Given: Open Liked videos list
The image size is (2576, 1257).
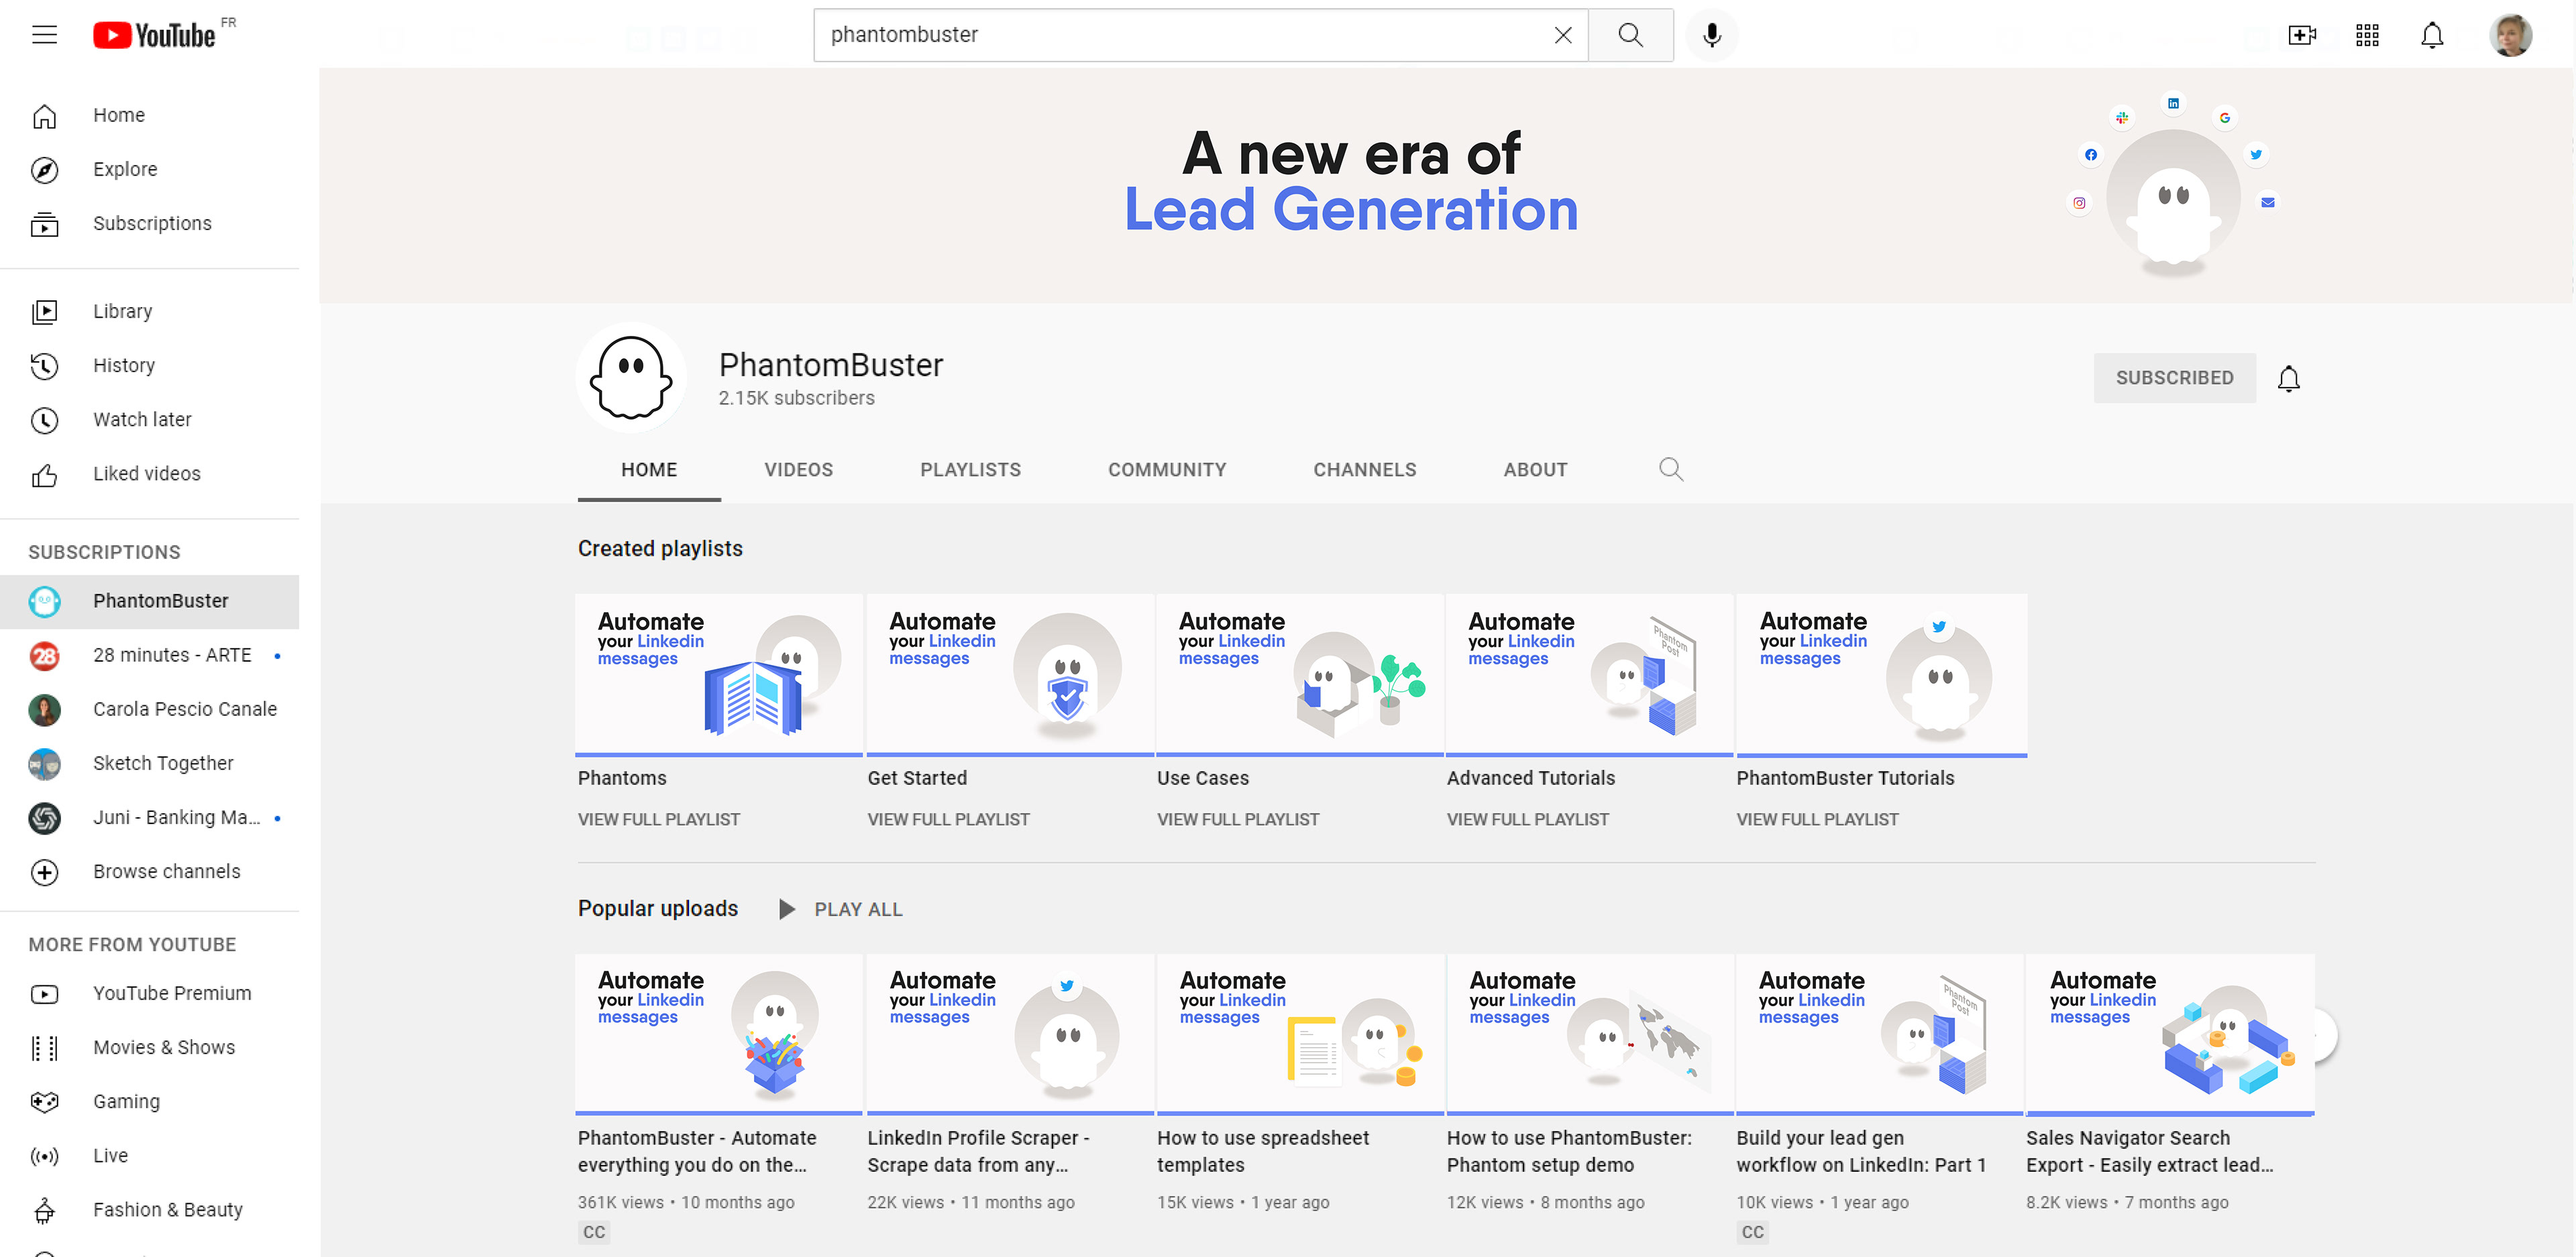Looking at the screenshot, I should point(150,473).
